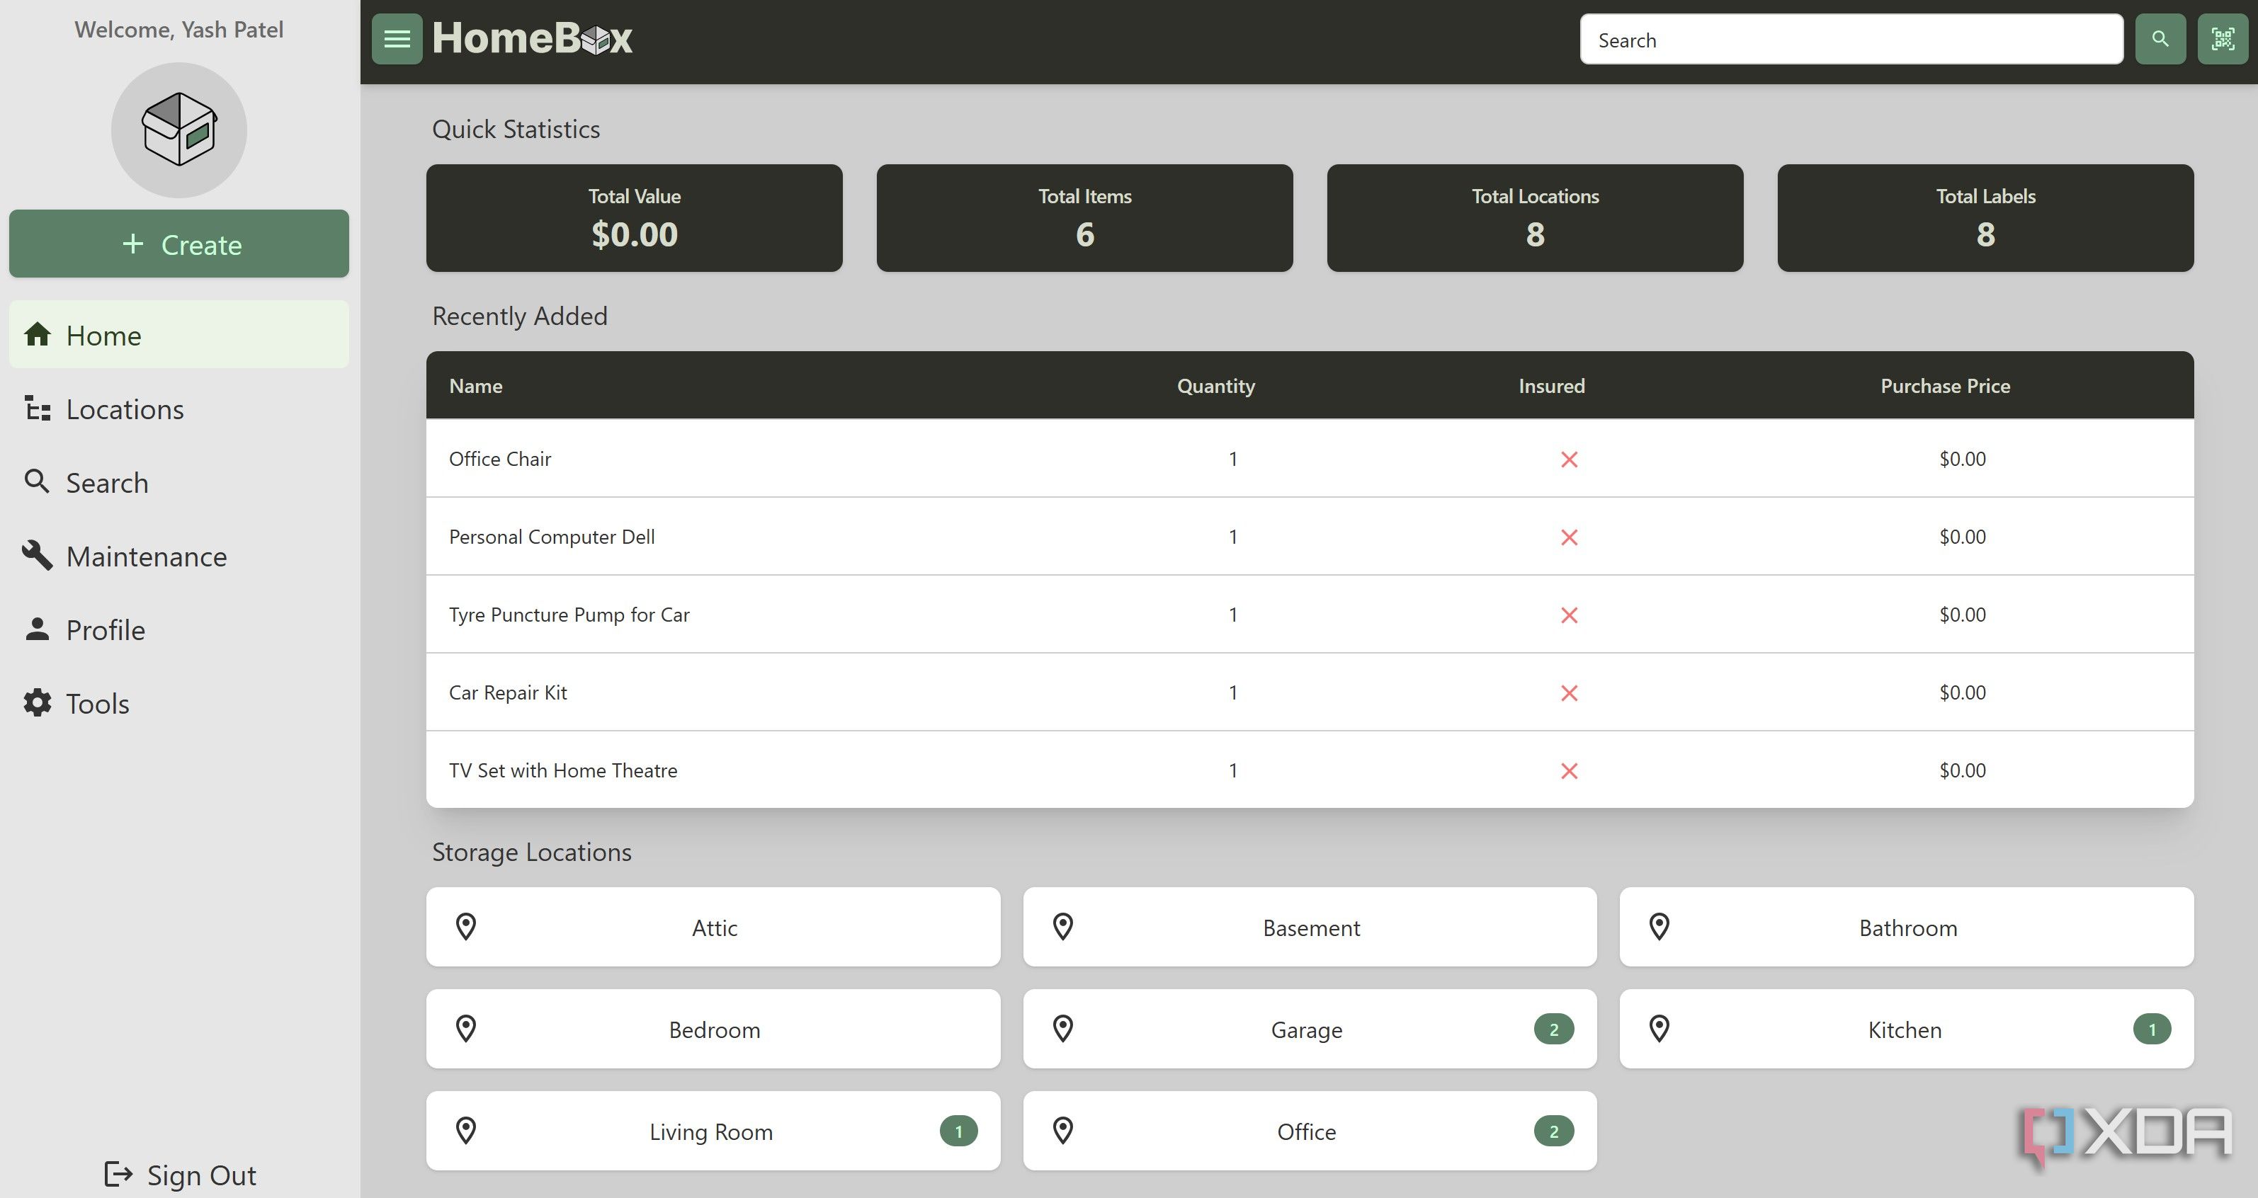Click the item count badge on Kitchen
This screenshot has width=2258, height=1198.
click(2152, 1029)
